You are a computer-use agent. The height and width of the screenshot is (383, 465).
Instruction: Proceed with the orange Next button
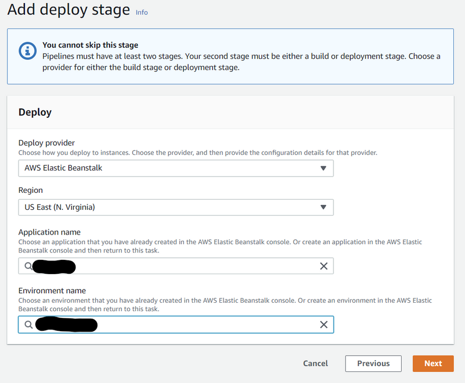(433, 363)
